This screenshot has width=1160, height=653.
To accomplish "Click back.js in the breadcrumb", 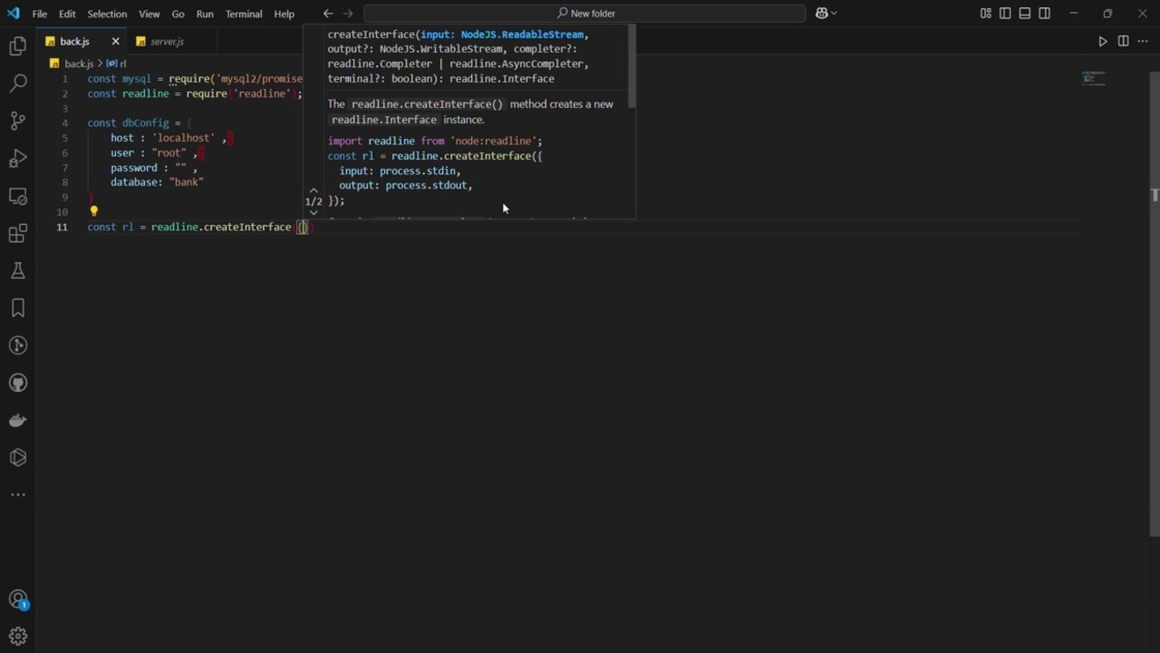I will pyautogui.click(x=78, y=63).
